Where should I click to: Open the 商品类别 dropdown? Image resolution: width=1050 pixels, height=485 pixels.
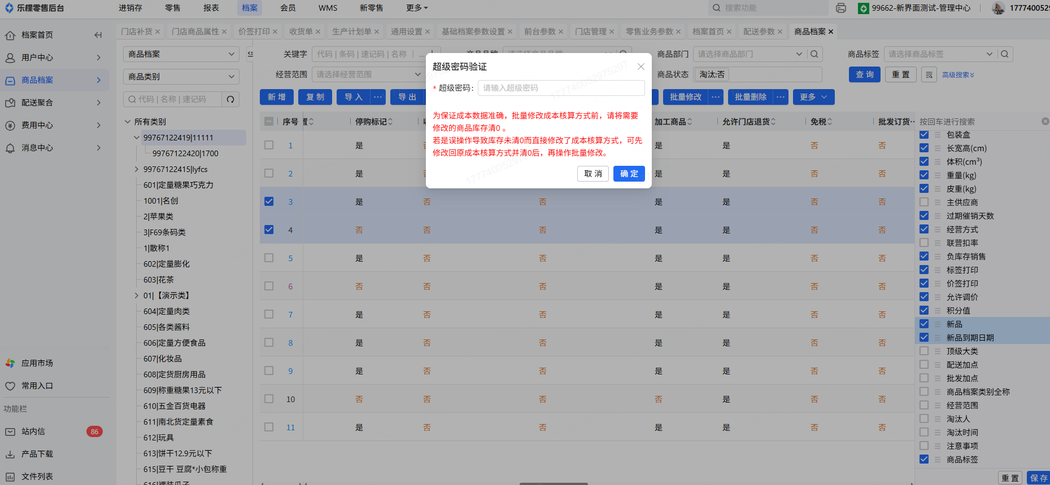pyautogui.click(x=181, y=77)
